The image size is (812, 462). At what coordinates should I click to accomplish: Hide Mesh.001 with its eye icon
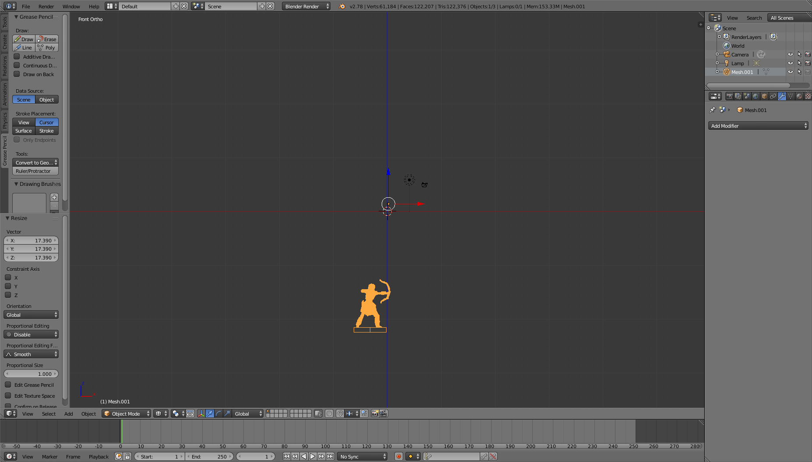791,72
